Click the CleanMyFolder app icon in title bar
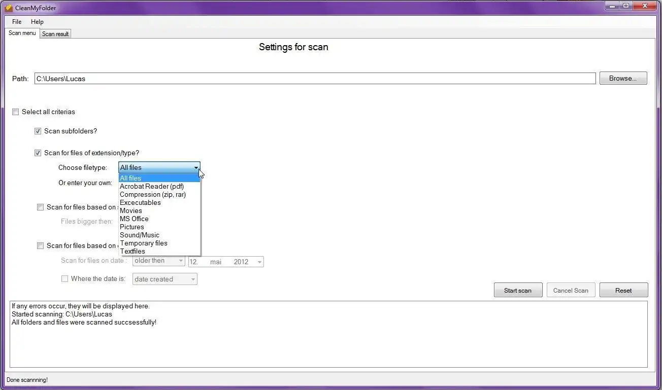662x390 pixels. [x=8, y=8]
